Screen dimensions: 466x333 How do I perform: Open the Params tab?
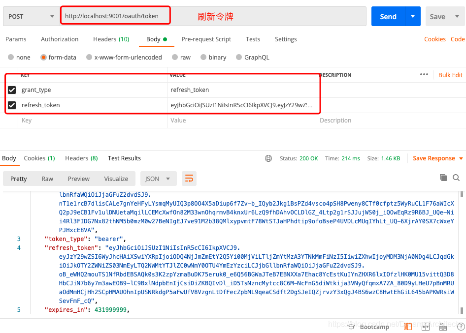pyautogui.click(x=16, y=39)
